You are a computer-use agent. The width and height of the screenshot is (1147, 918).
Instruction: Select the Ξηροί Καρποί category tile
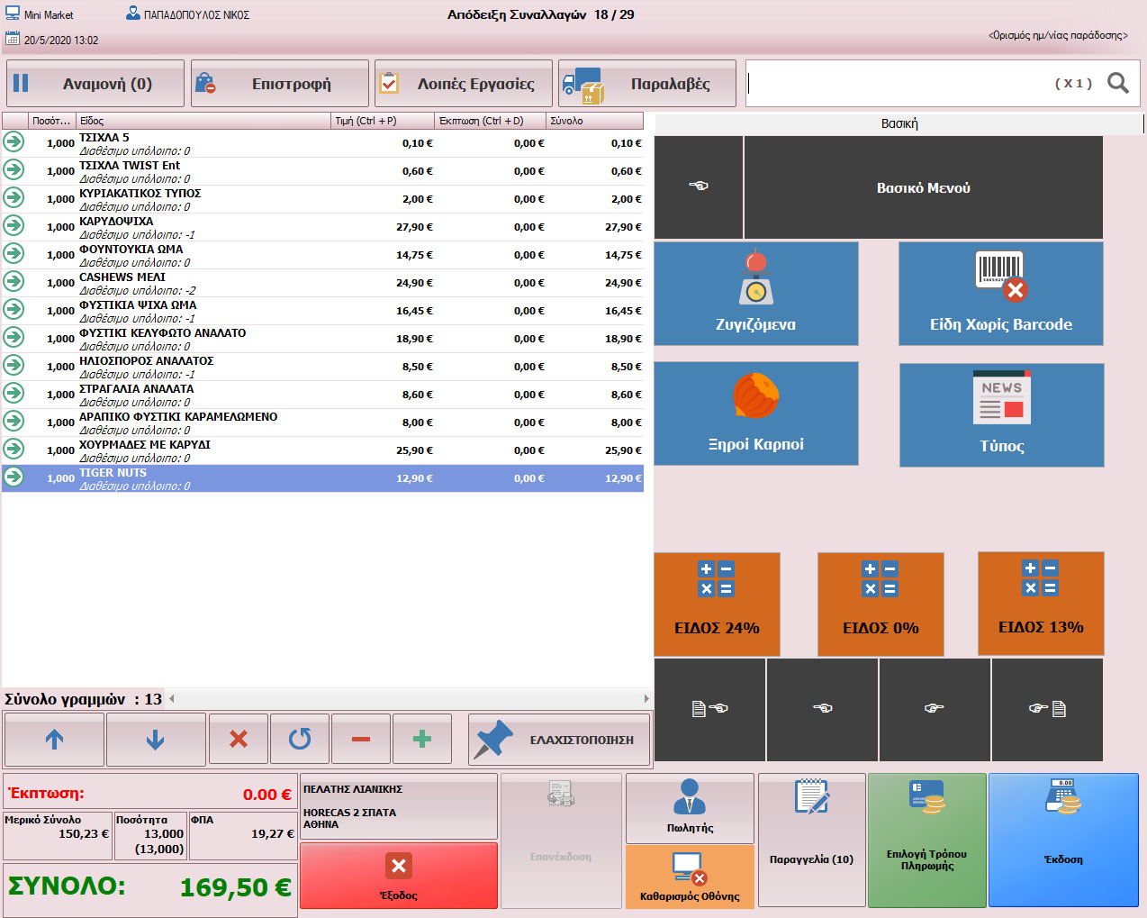tap(755, 414)
